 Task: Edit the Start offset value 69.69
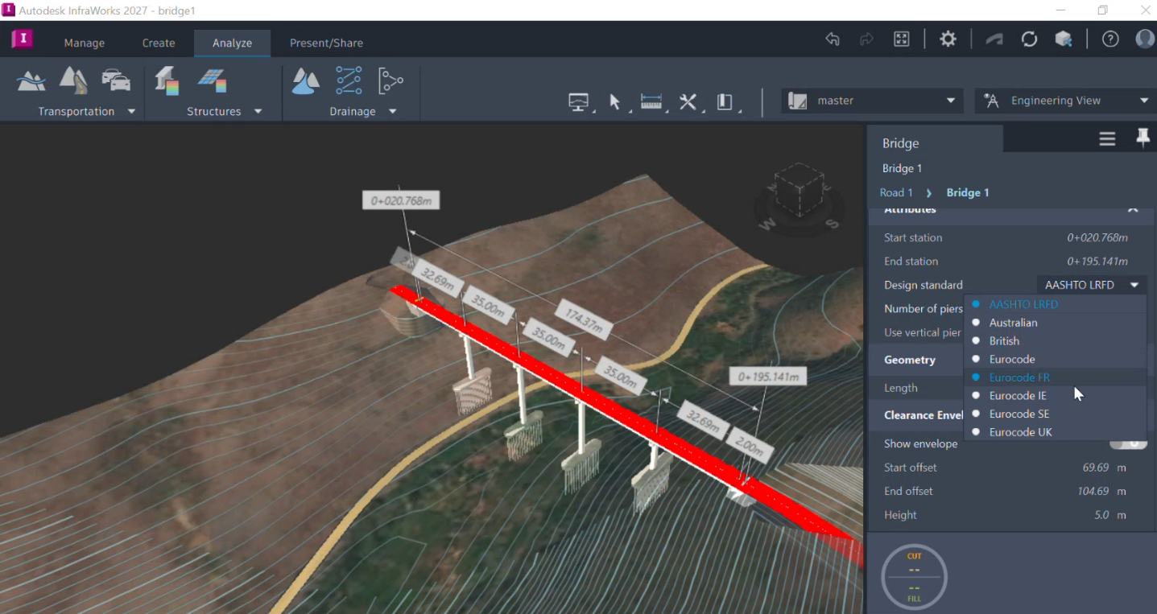pyautogui.click(x=1096, y=468)
